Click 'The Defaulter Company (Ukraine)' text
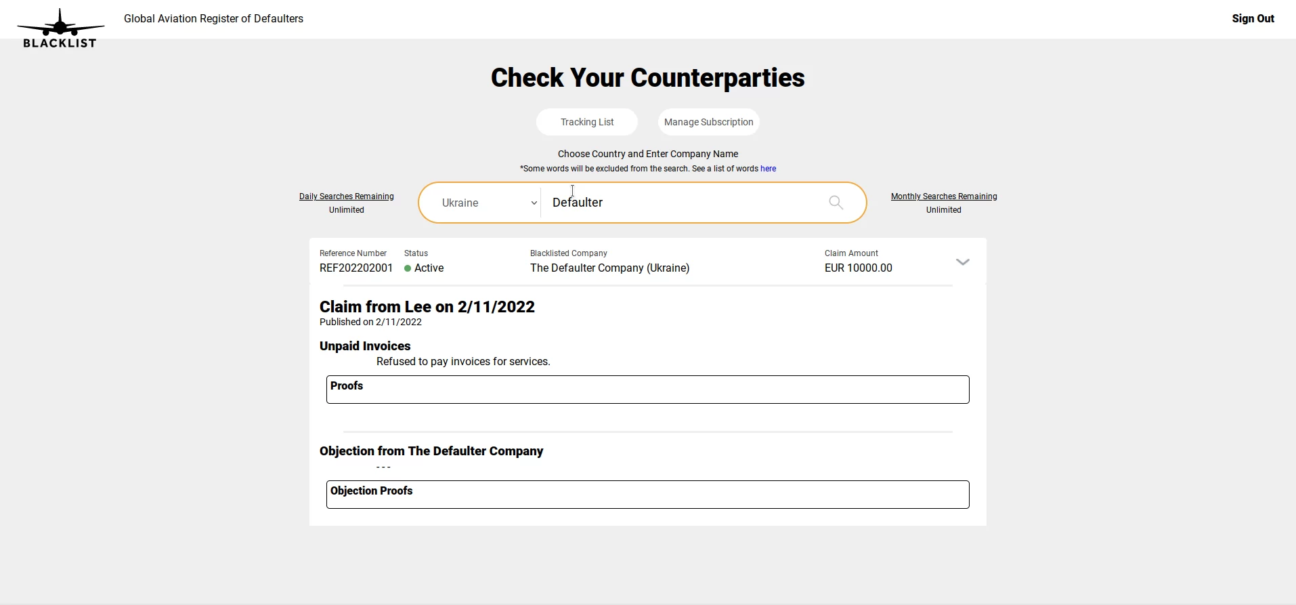The width and height of the screenshot is (1296, 605). coord(610,268)
